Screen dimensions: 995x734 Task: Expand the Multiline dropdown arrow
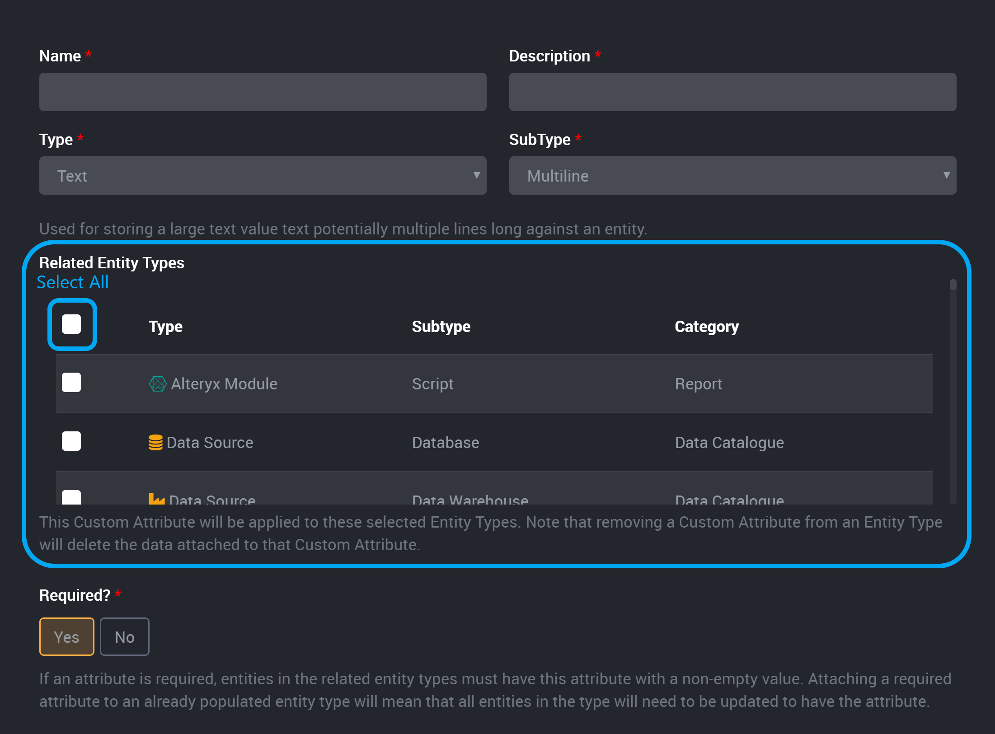point(948,176)
